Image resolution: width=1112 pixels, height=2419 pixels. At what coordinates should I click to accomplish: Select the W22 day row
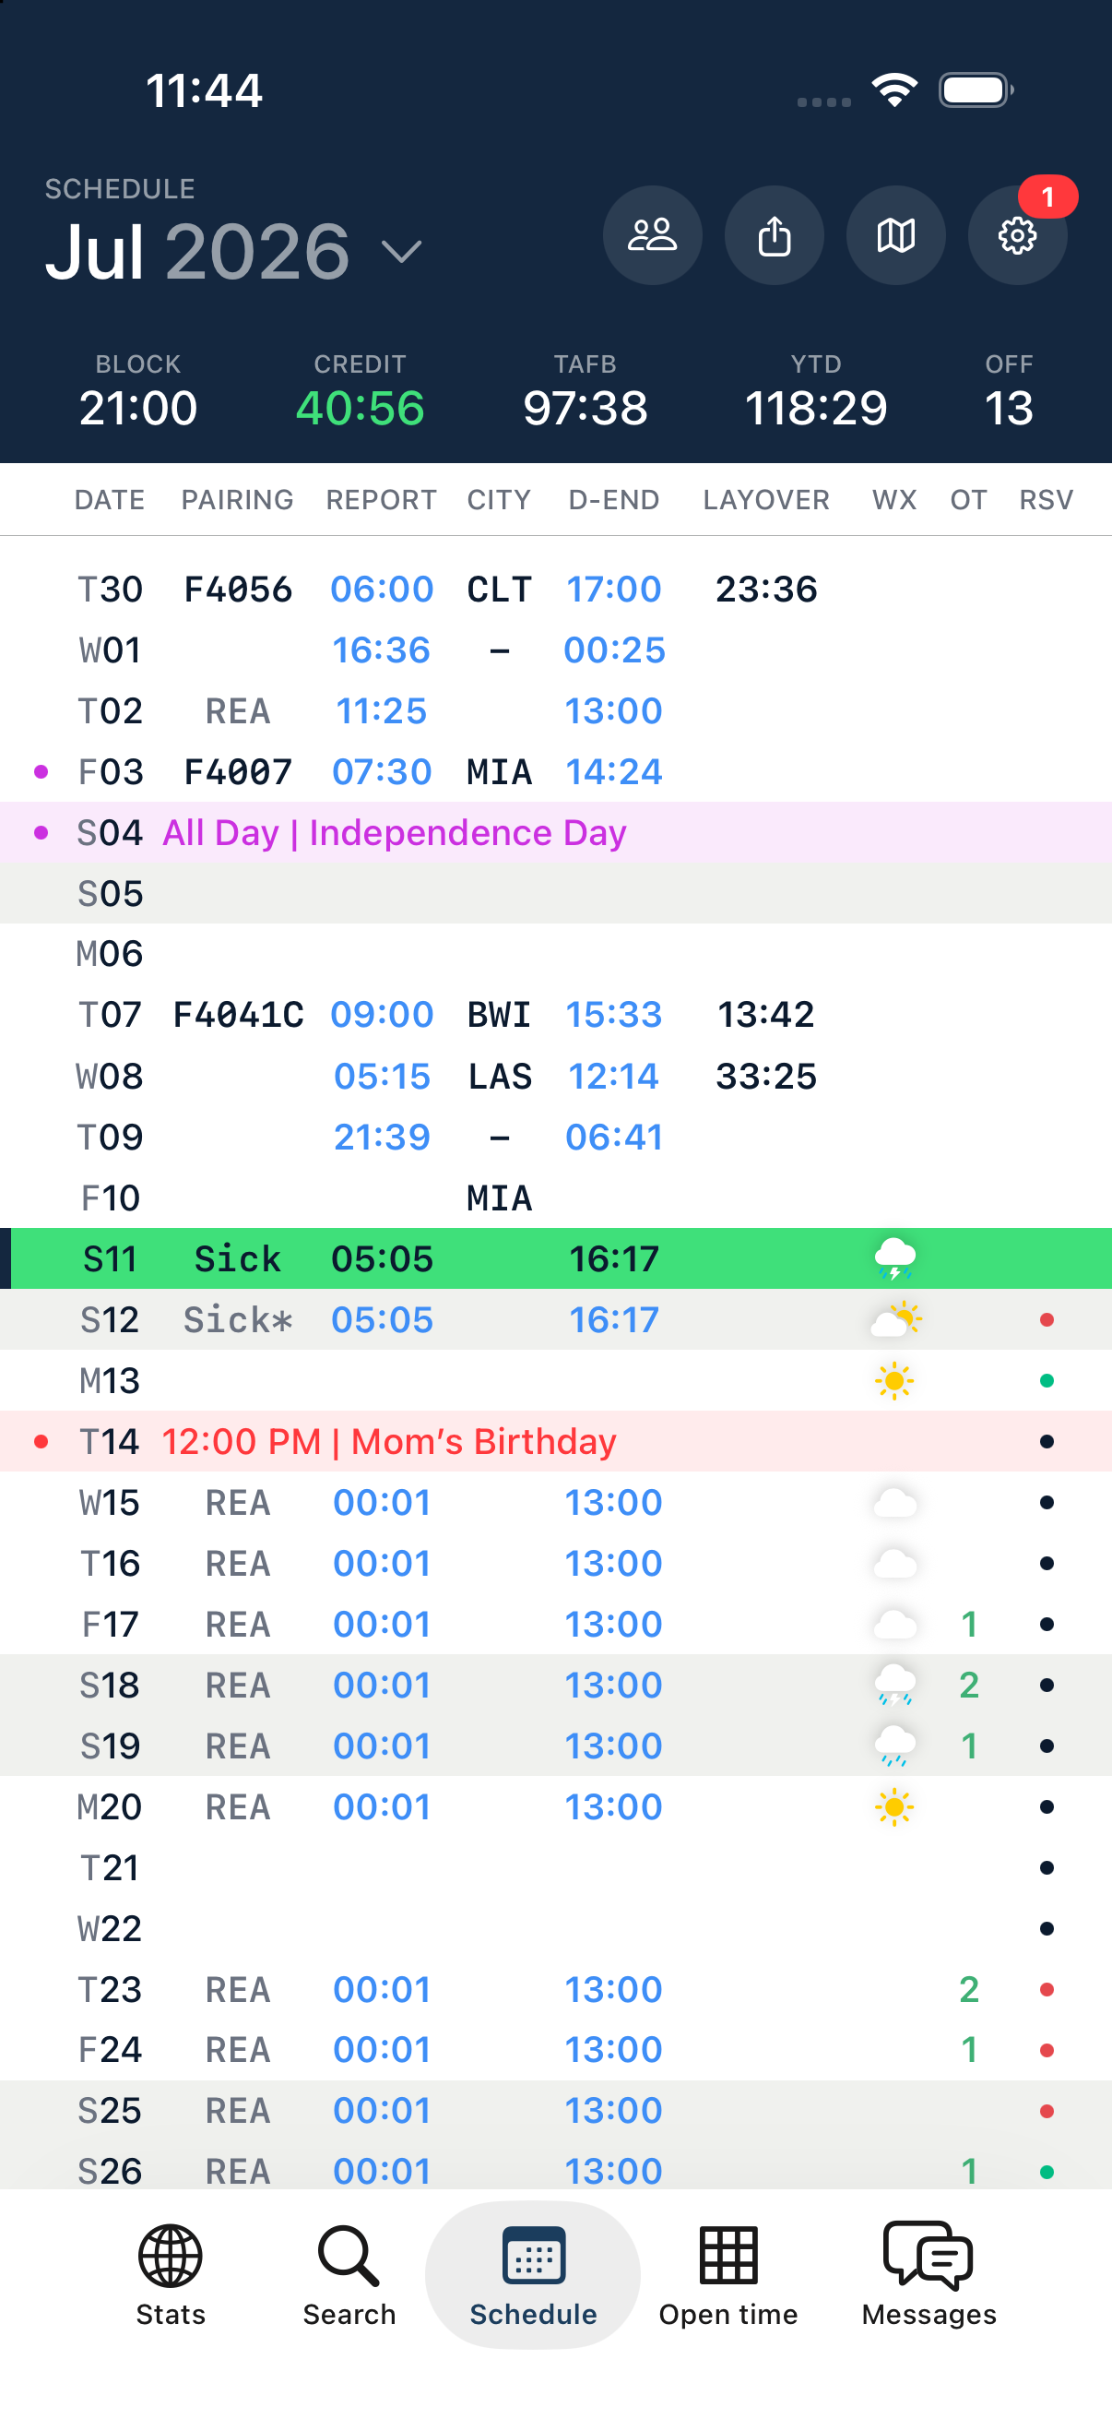pos(555,1928)
